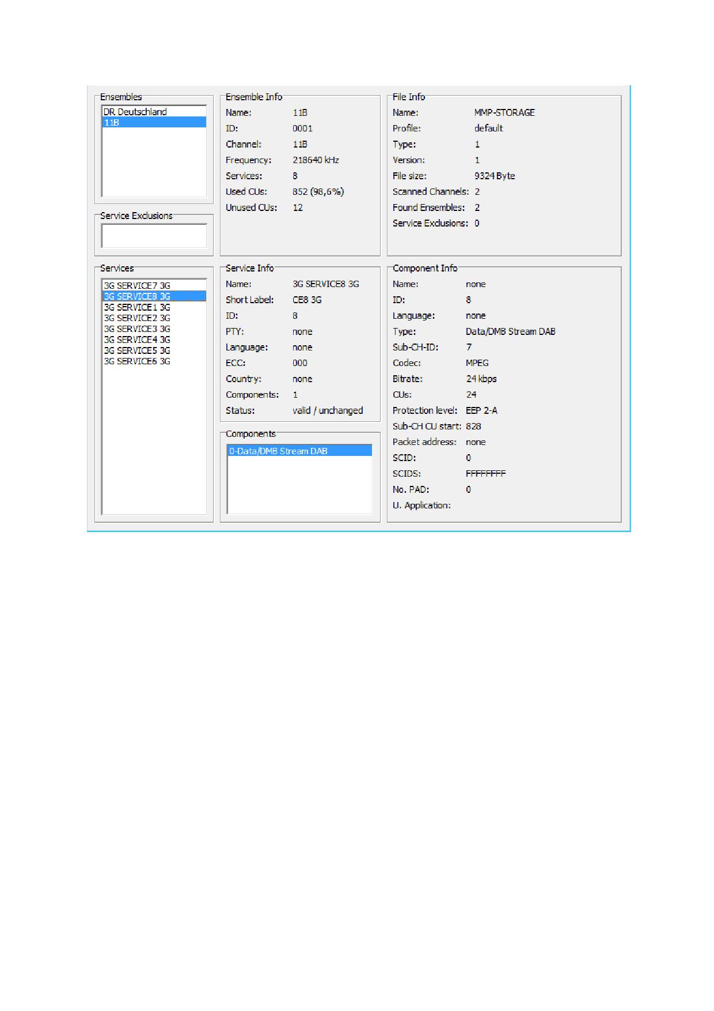Select 3G SERVICE6 3G in Services
Image resolution: width=714 pixels, height=1011 pixels.
point(137,361)
